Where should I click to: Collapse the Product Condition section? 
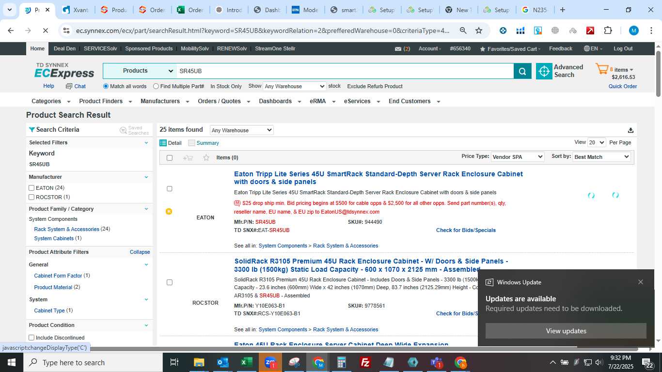pyautogui.click(x=146, y=325)
